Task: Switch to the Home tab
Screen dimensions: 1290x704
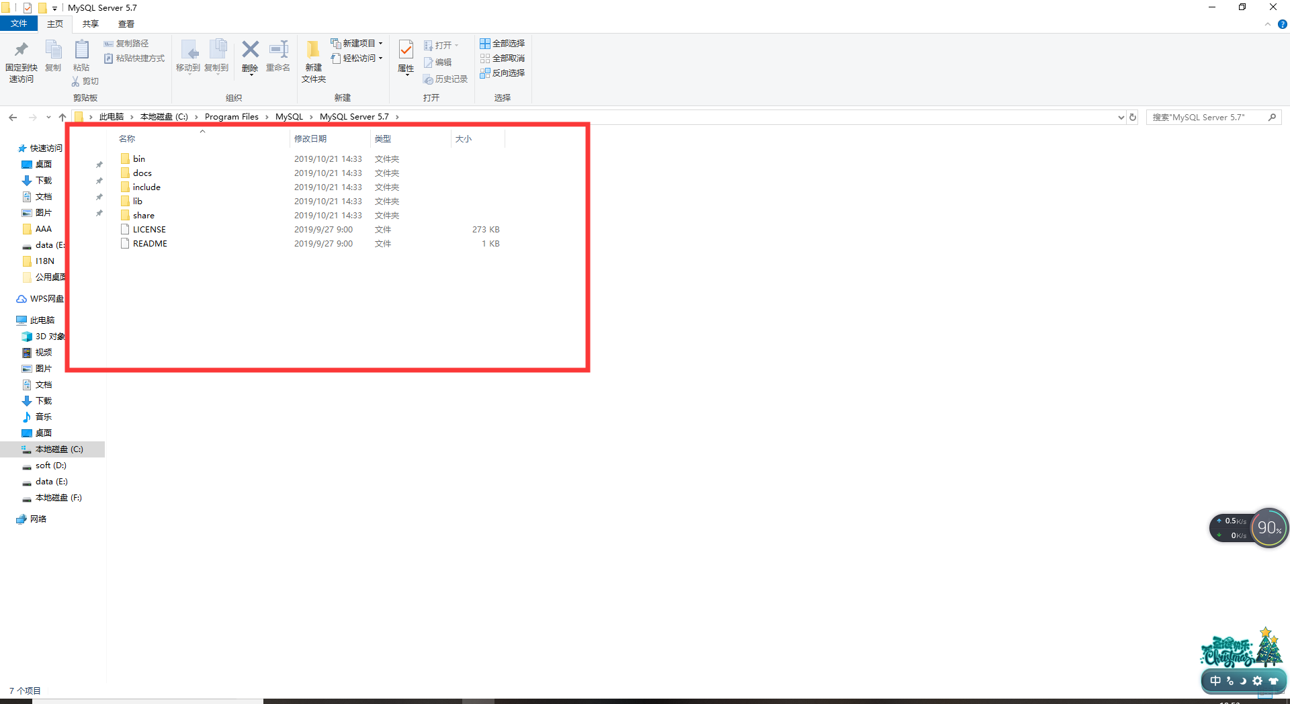Action: 55,24
